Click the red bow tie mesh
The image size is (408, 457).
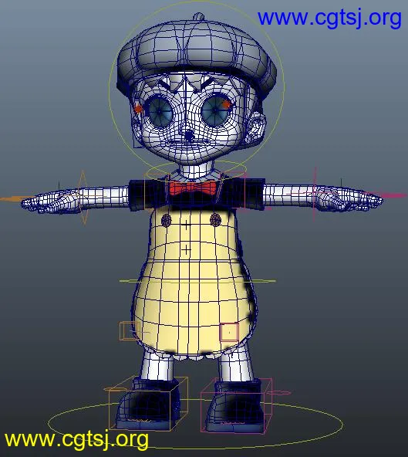coord(193,188)
